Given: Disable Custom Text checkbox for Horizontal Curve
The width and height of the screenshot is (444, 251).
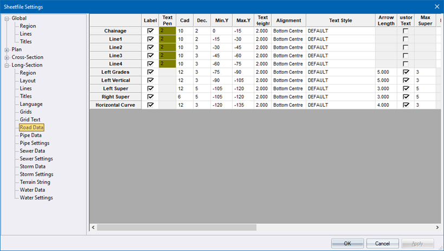Looking at the screenshot, I should 406,105.
